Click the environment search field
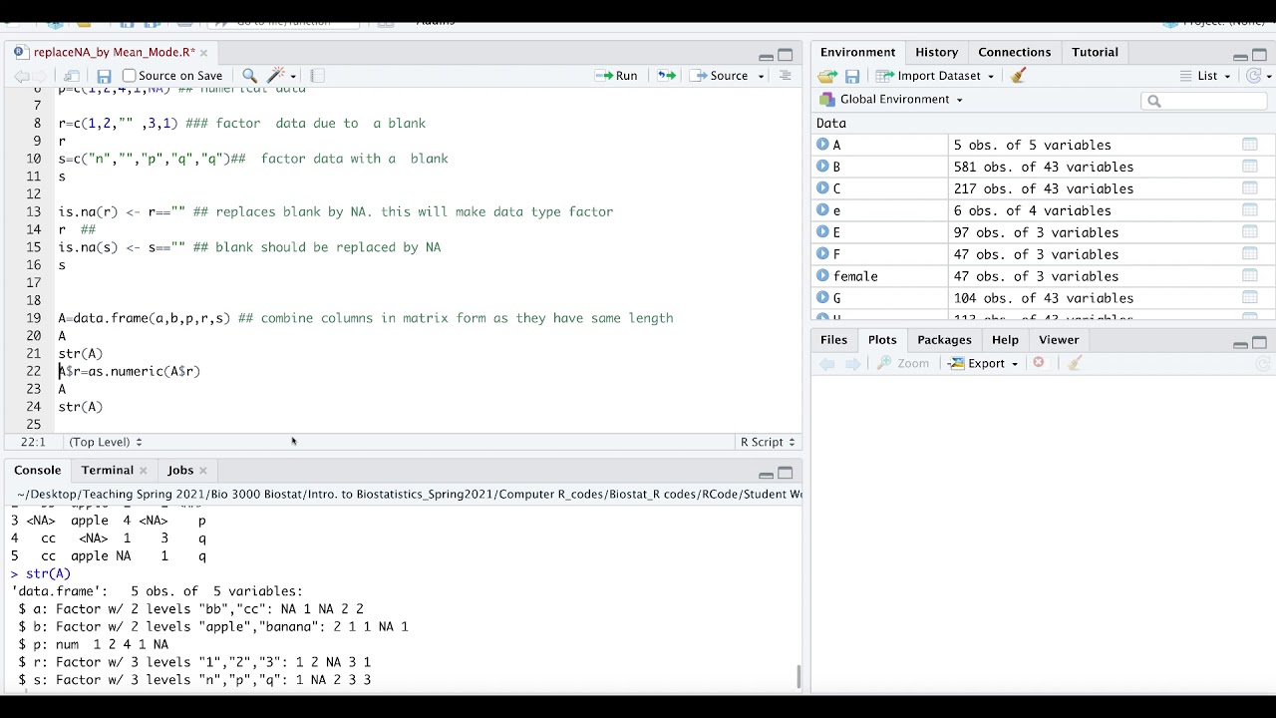The image size is (1276, 718). pyautogui.click(x=1204, y=100)
